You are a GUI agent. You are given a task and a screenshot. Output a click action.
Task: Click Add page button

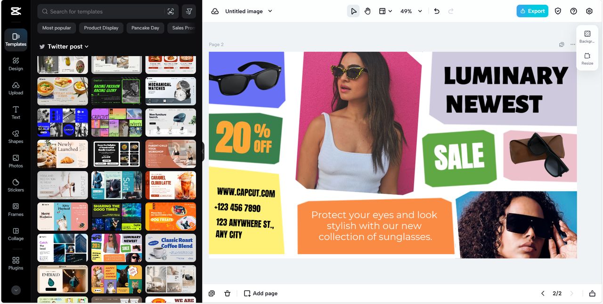pyautogui.click(x=261, y=294)
